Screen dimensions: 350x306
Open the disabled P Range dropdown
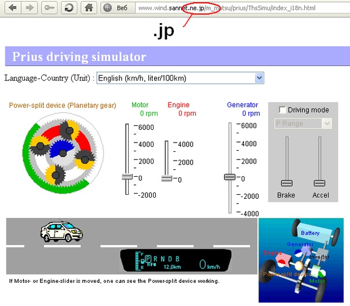pos(303,123)
